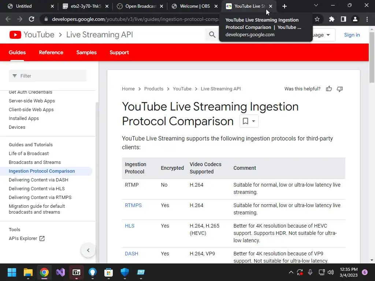Open Delivering Content via HLS

pos(37,189)
